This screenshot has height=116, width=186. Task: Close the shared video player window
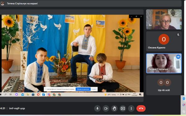click(141, 16)
